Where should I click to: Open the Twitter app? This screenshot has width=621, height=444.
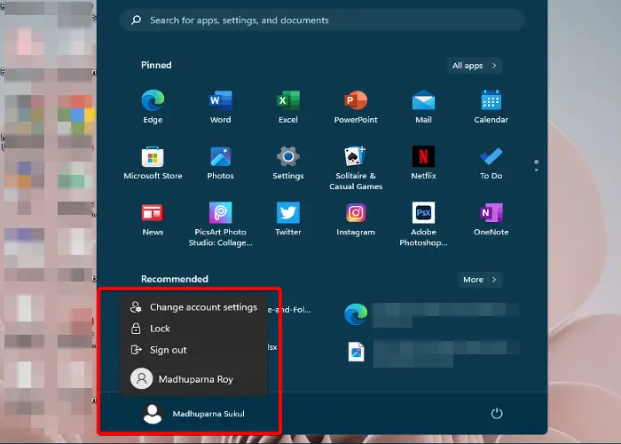288,219
